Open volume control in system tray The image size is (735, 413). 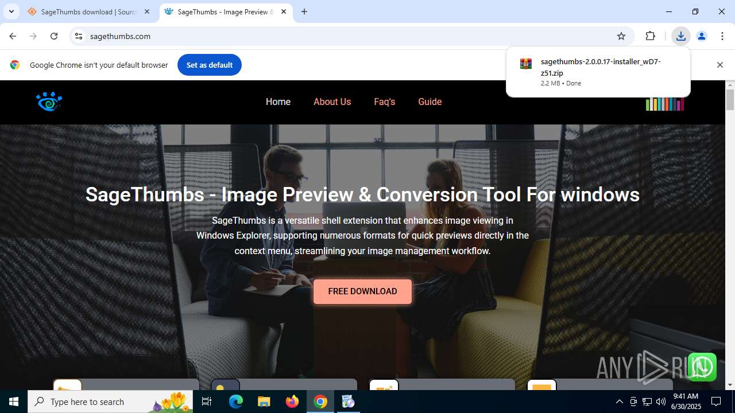[x=661, y=402]
